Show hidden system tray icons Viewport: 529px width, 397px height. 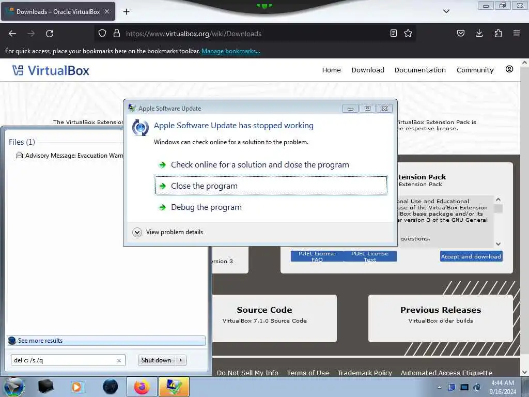tap(439, 387)
